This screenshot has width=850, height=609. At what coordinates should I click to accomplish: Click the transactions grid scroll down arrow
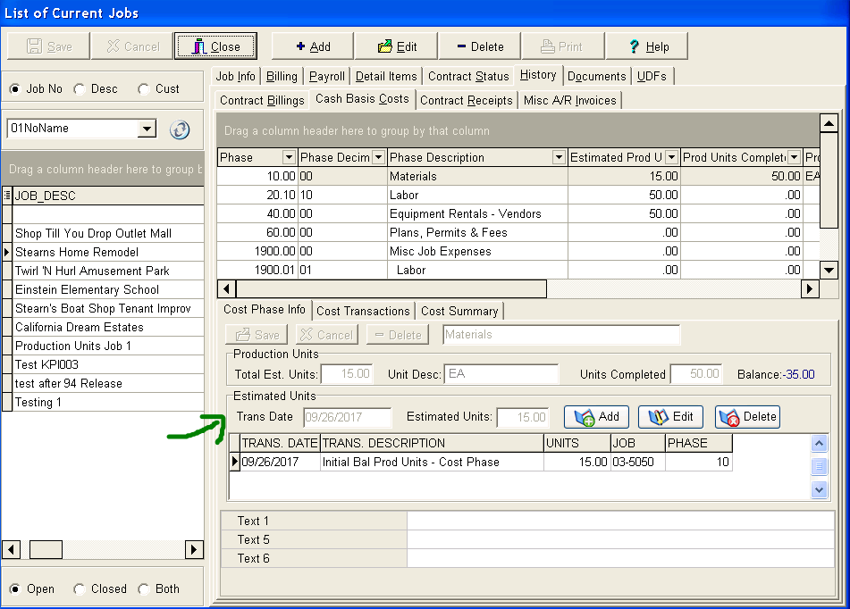pos(819,490)
